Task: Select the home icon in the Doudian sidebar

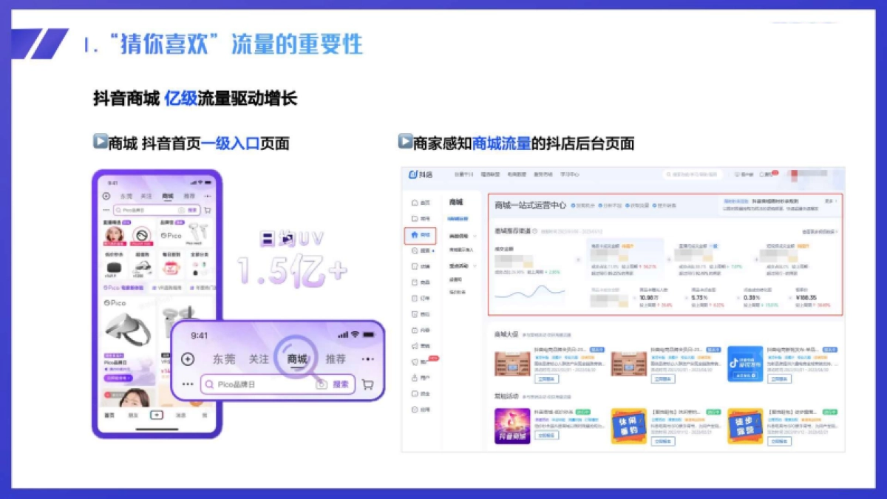Action: point(413,203)
